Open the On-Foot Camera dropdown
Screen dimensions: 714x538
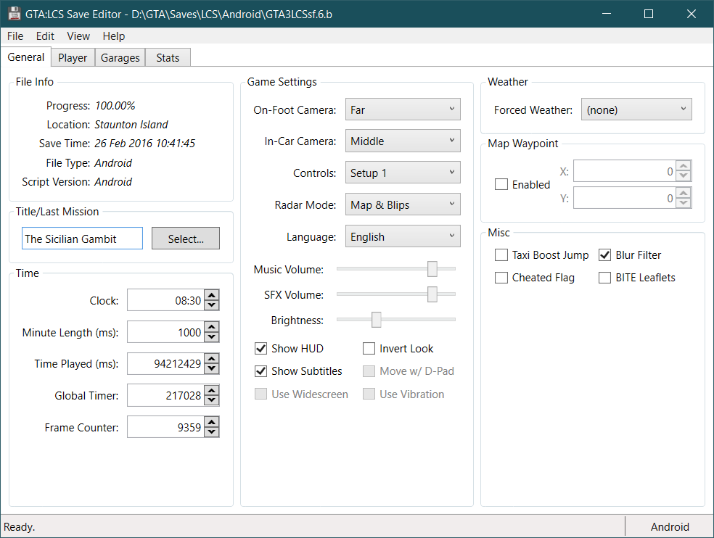click(x=403, y=109)
